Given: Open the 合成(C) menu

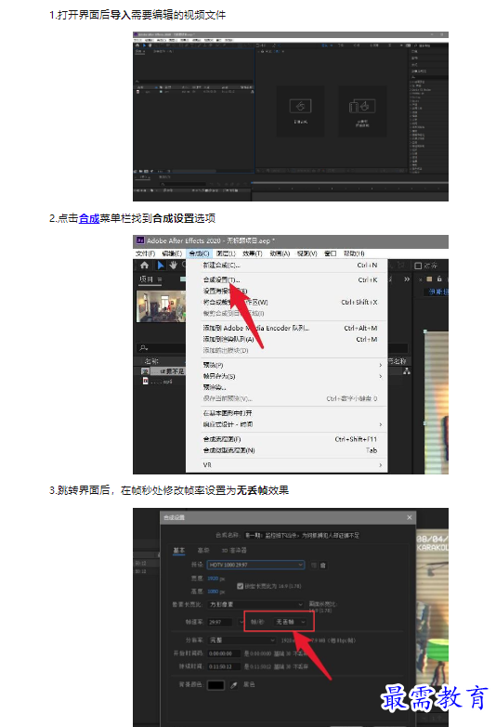Looking at the screenshot, I should [x=199, y=253].
